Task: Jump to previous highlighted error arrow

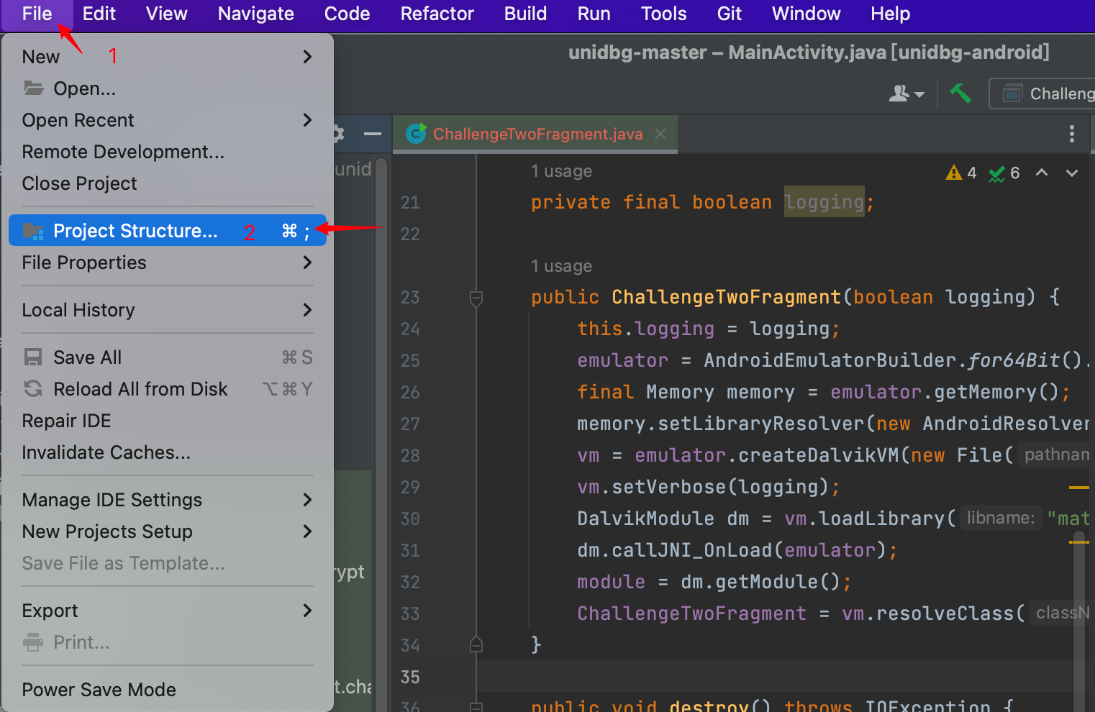Action: point(1041,173)
